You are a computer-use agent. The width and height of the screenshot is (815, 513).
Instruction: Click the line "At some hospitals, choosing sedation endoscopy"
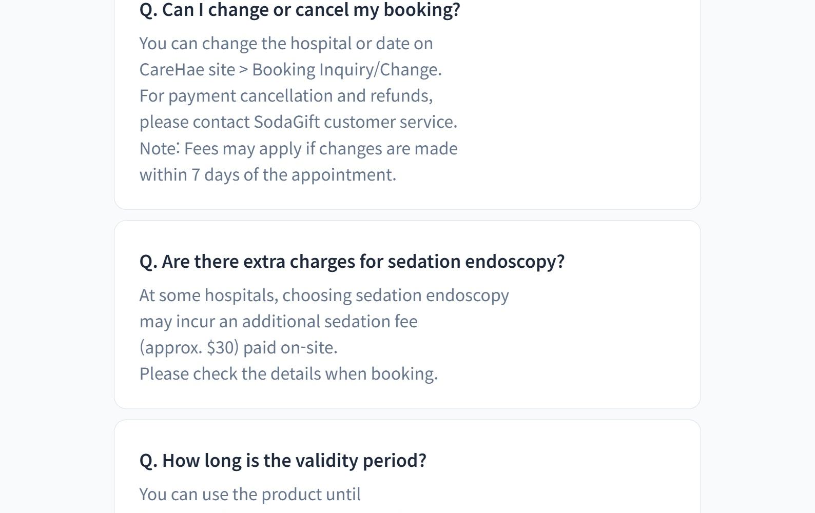click(x=324, y=295)
